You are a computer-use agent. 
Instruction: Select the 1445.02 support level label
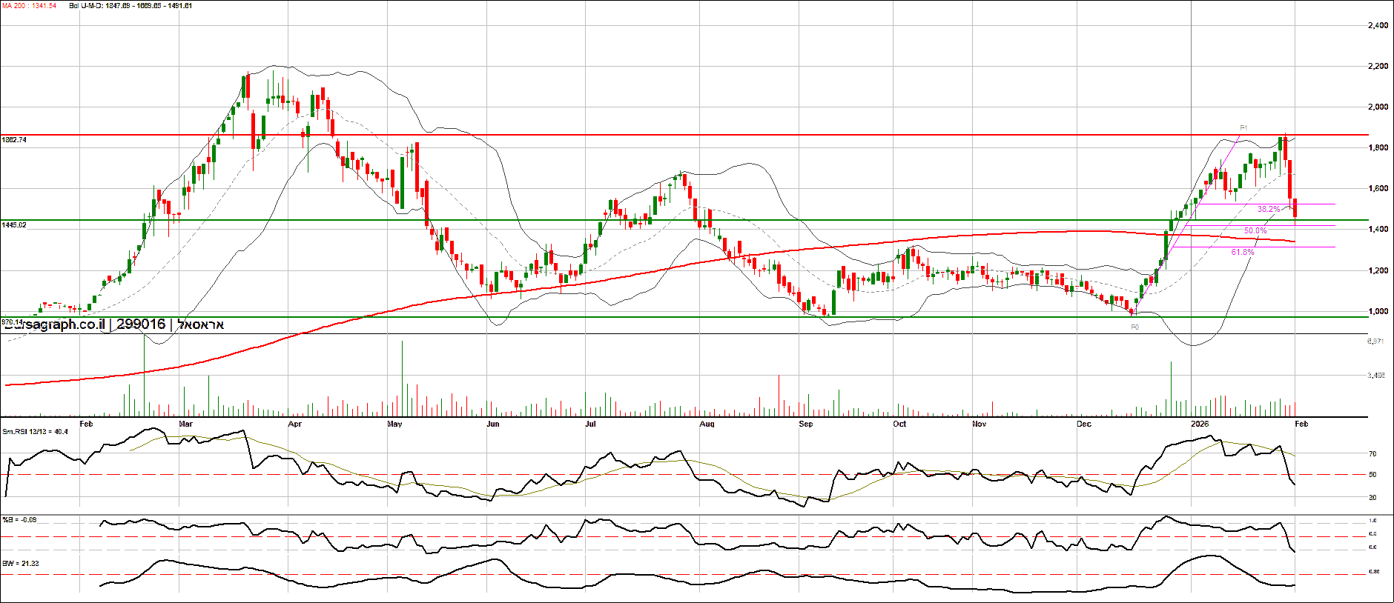point(15,224)
